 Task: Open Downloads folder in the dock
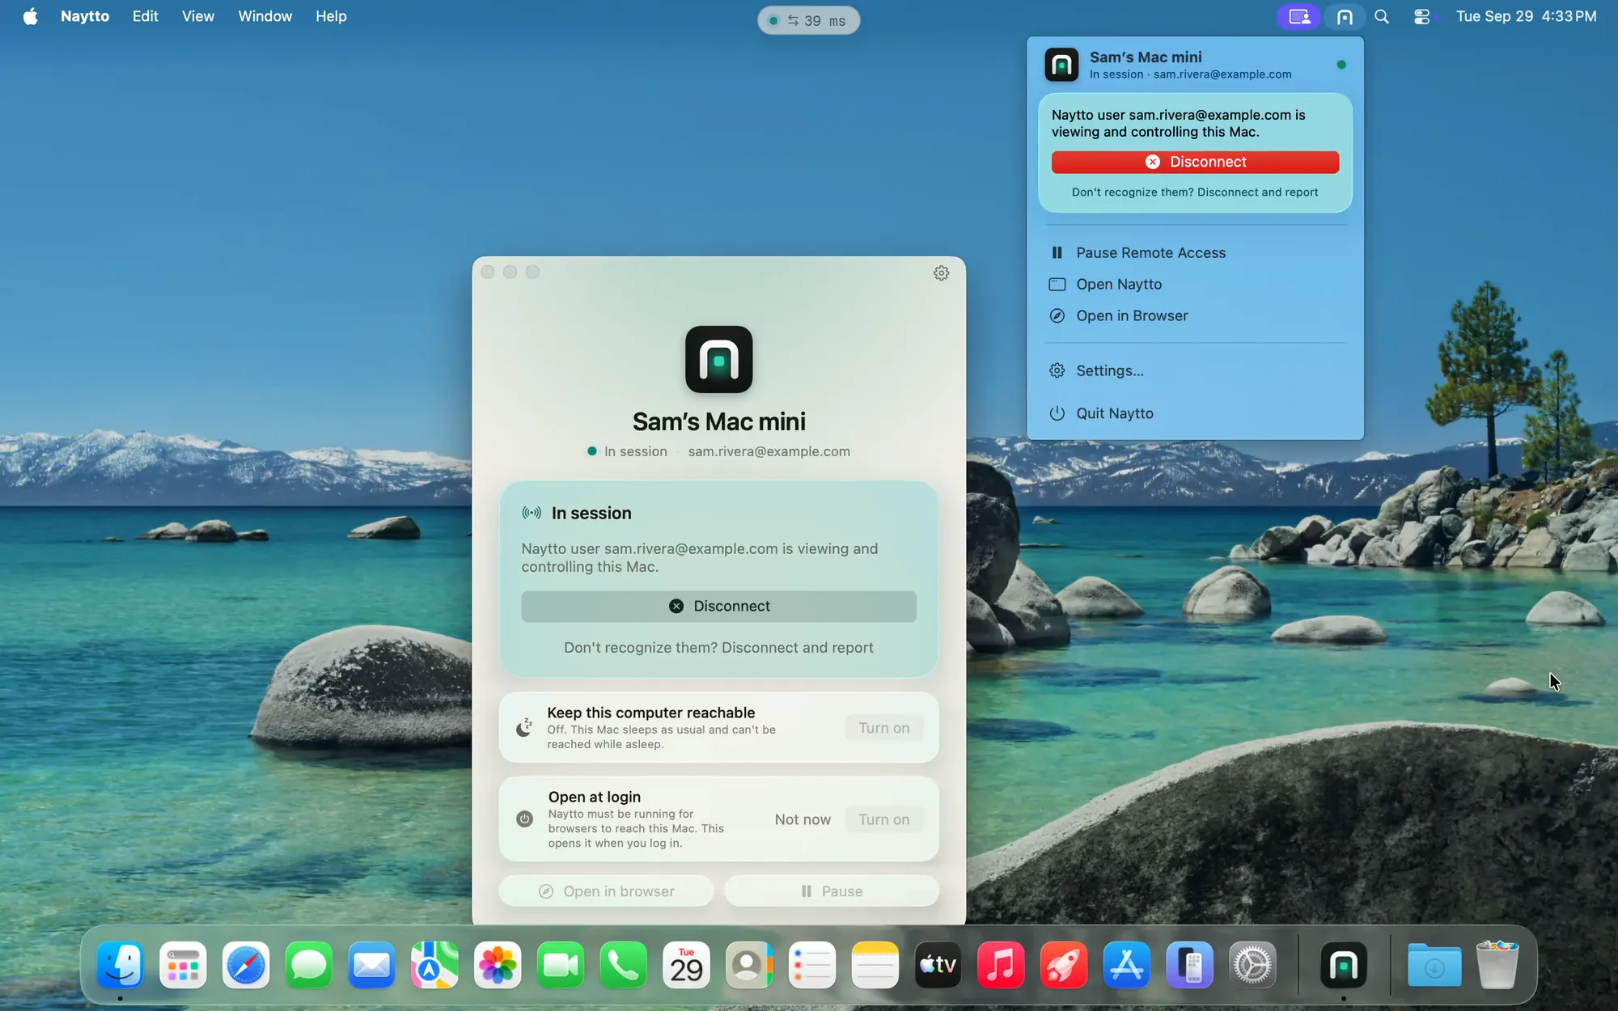tap(1434, 965)
